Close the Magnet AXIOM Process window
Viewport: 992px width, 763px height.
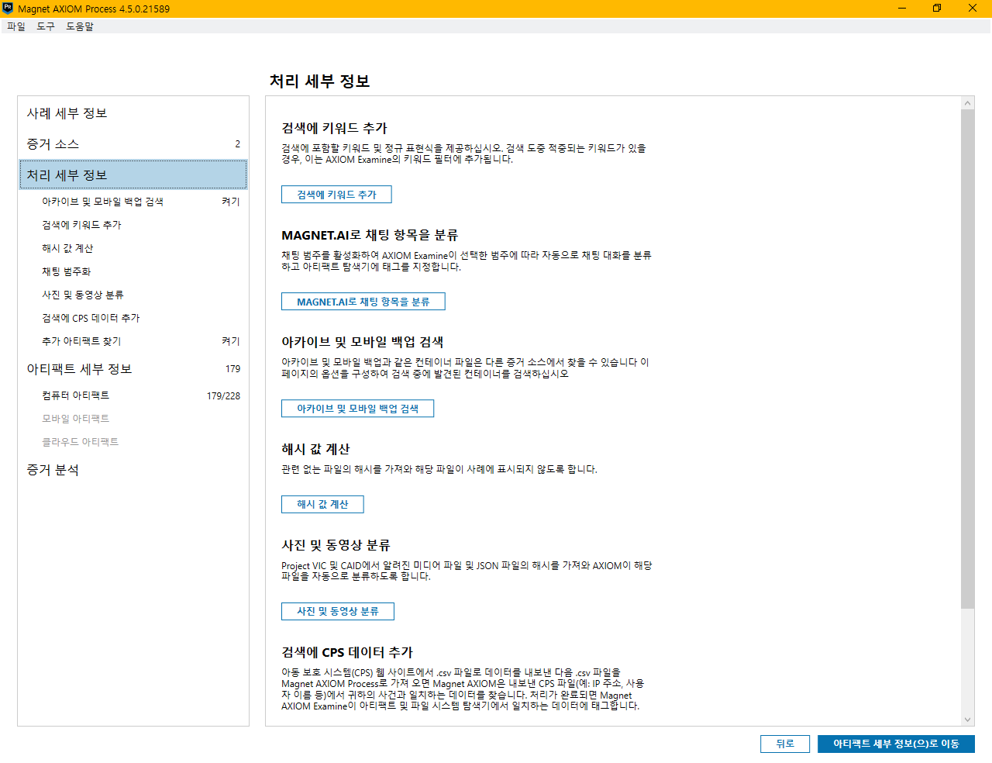click(973, 9)
